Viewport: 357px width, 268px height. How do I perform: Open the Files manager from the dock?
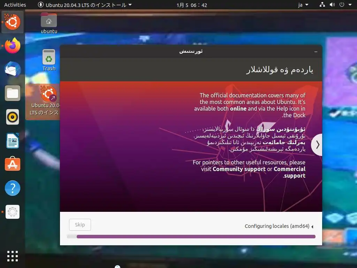tap(13, 93)
